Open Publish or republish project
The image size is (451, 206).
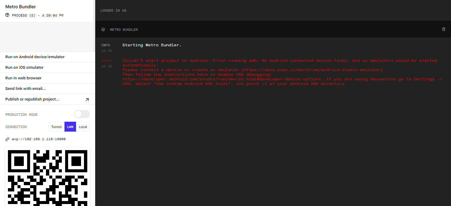[x=32, y=99]
